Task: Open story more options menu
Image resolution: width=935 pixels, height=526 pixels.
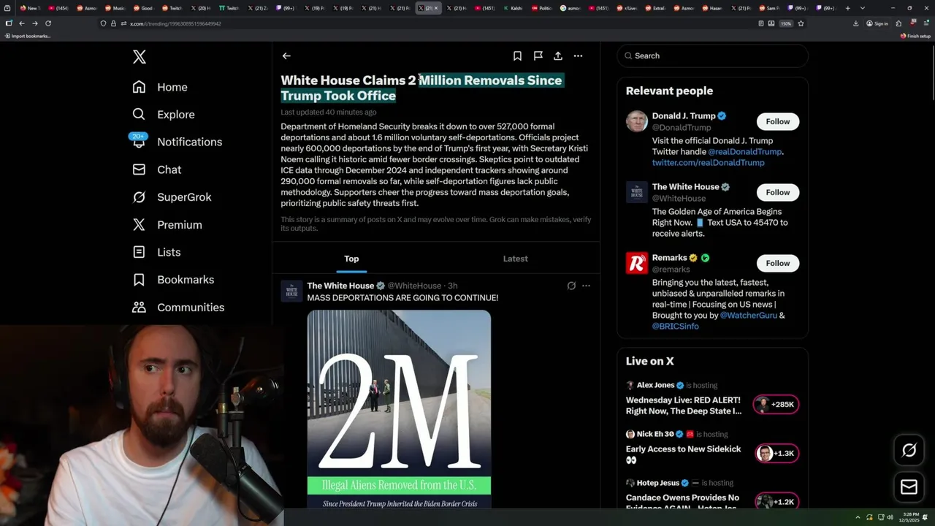Action: click(x=578, y=56)
